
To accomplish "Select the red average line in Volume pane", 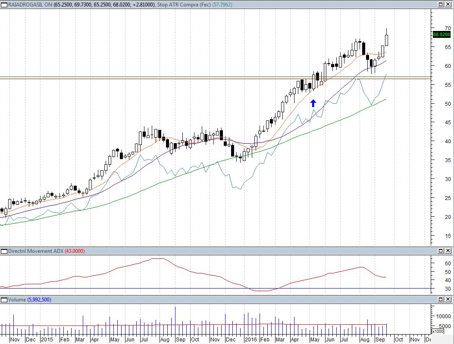I will [x=129, y=324].
